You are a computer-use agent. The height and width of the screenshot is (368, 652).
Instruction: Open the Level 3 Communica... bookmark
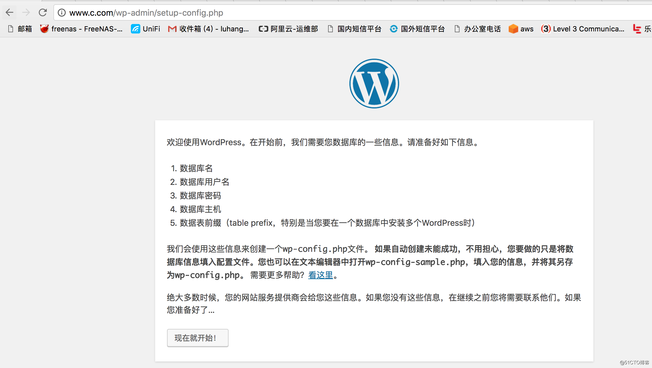pyautogui.click(x=583, y=29)
